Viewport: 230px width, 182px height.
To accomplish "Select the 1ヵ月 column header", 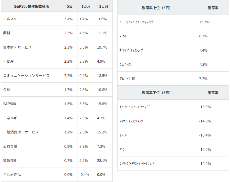I will point(86,6).
